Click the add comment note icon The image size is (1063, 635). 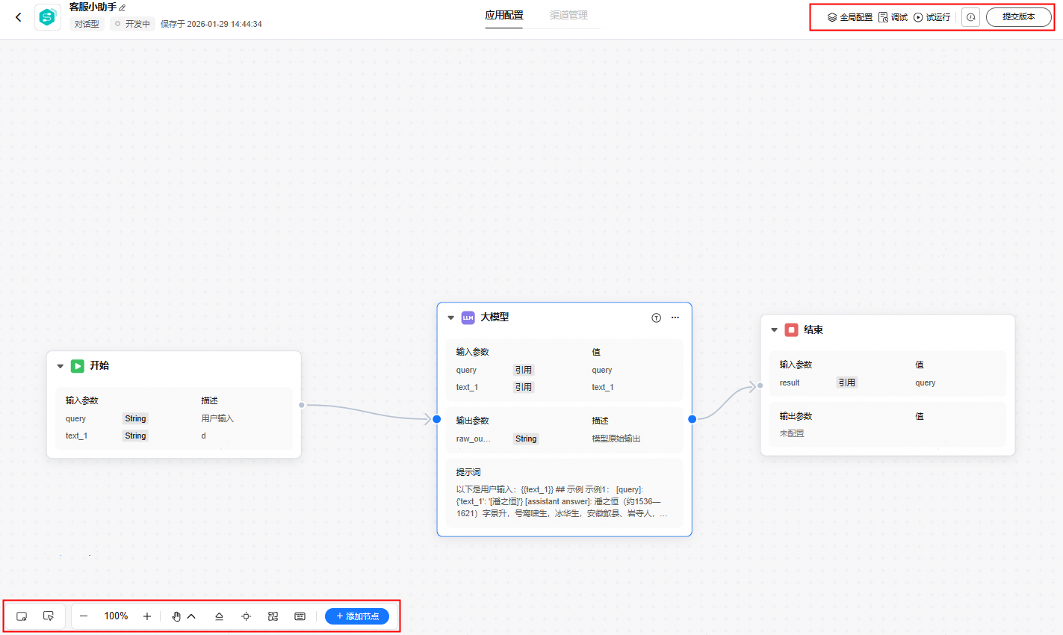pyautogui.click(x=22, y=616)
